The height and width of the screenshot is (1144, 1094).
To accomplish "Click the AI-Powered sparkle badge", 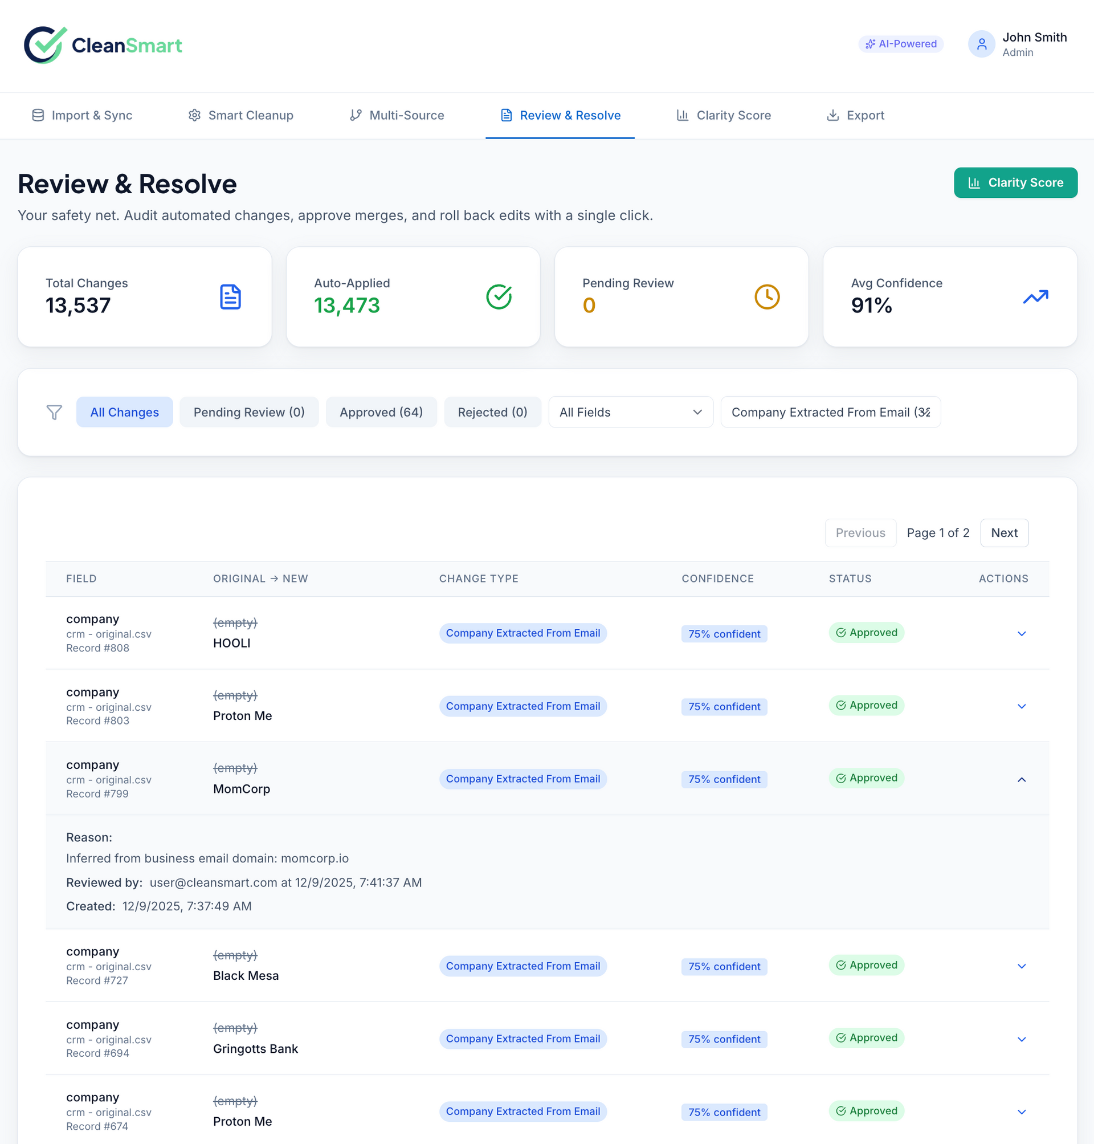I will 900,44.
